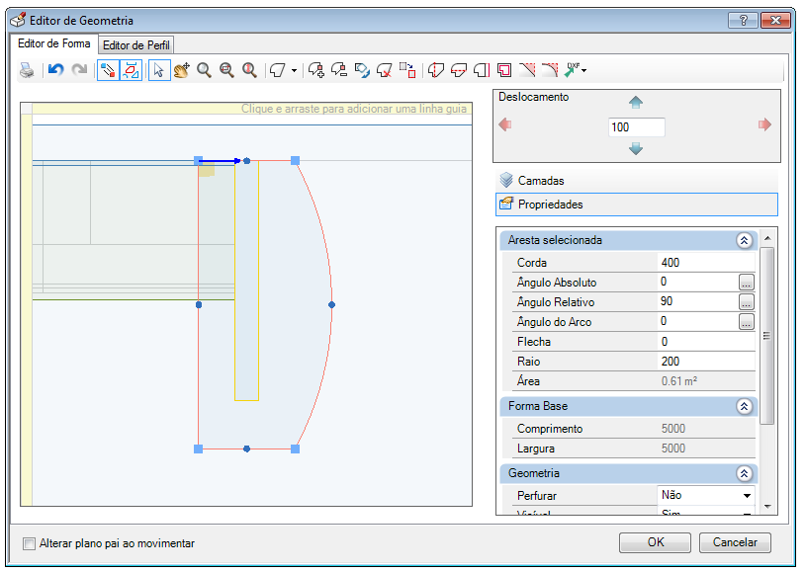This screenshot has width=805, height=571.
Task: Toggle the dimension display tool
Action: (131, 70)
